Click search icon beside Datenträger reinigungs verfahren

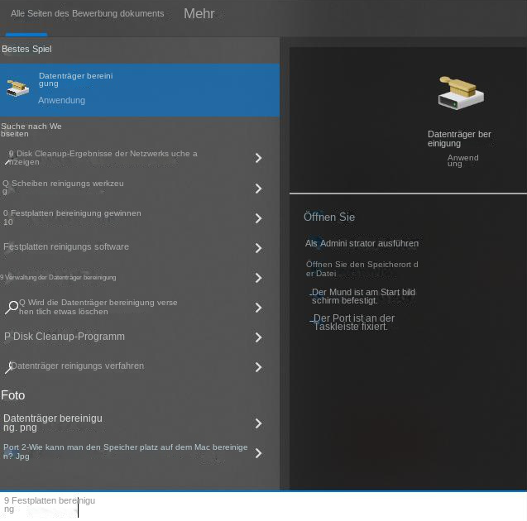(9, 367)
